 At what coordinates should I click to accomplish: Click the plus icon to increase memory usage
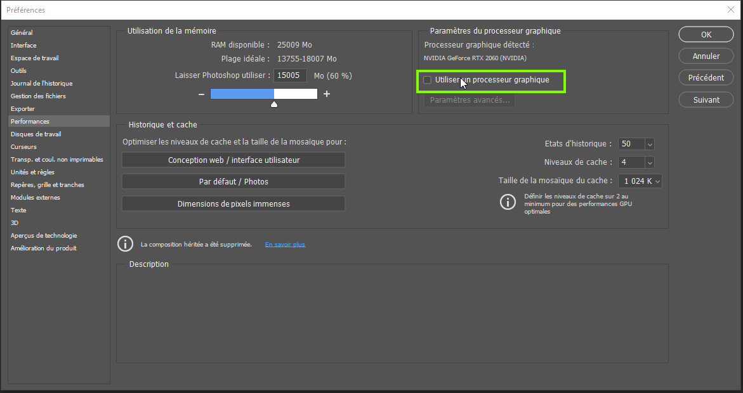[x=326, y=93]
